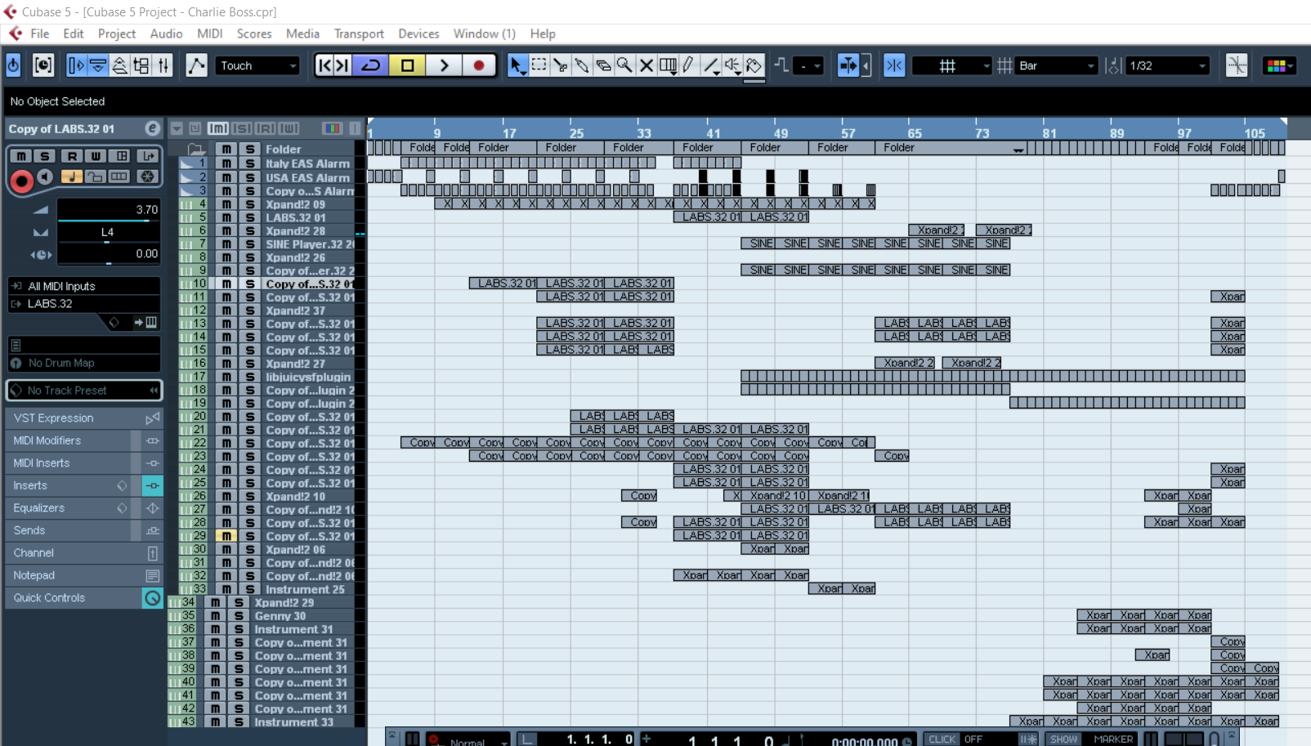Screen dimensions: 1311x746
Task: Go to previous marker in transport
Action: [325, 65]
